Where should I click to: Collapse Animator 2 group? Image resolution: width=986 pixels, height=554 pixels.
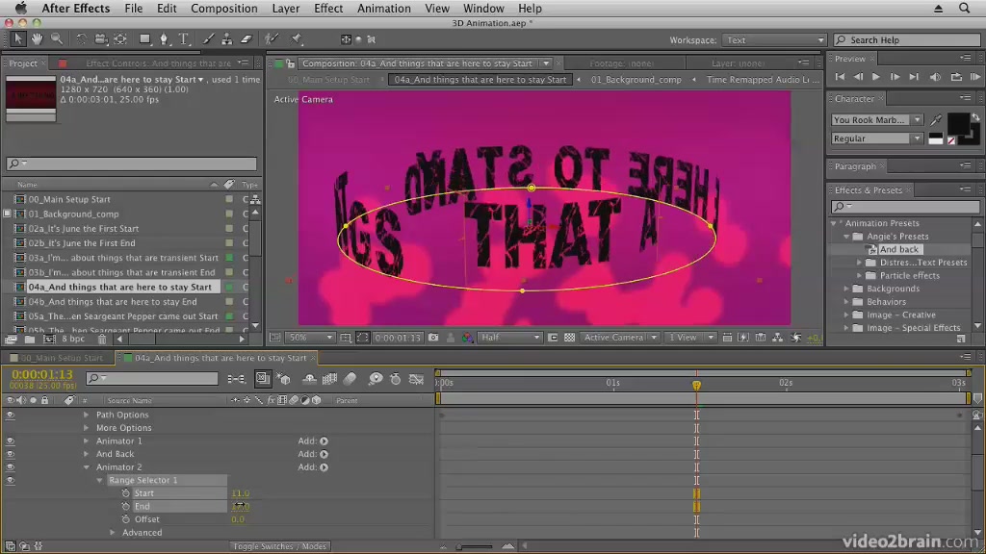click(86, 467)
